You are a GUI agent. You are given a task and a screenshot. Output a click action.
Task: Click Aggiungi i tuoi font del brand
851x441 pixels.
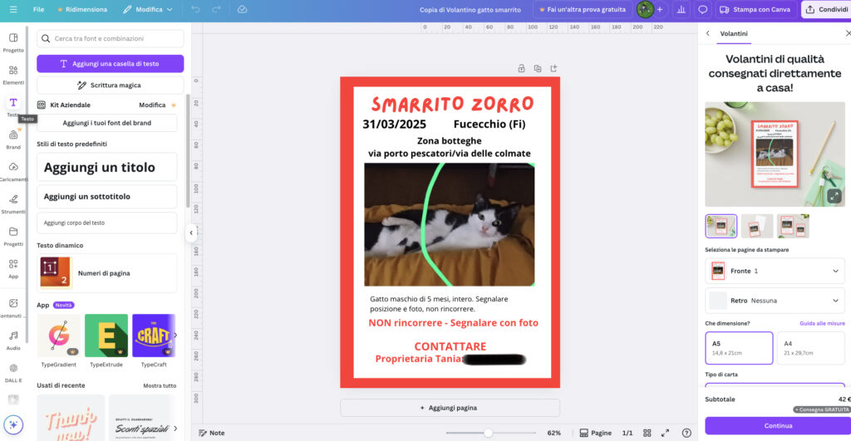(x=107, y=123)
